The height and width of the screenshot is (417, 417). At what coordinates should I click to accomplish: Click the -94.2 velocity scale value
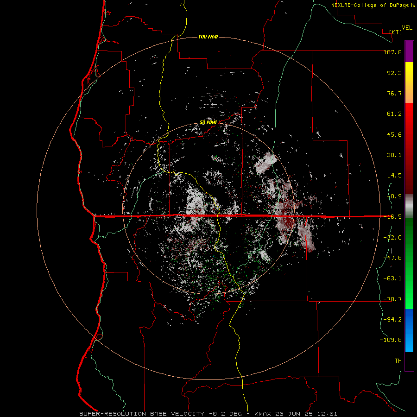tap(392, 319)
